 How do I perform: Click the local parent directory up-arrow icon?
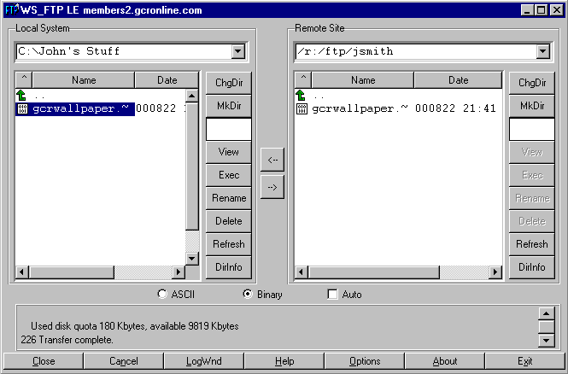click(x=21, y=96)
